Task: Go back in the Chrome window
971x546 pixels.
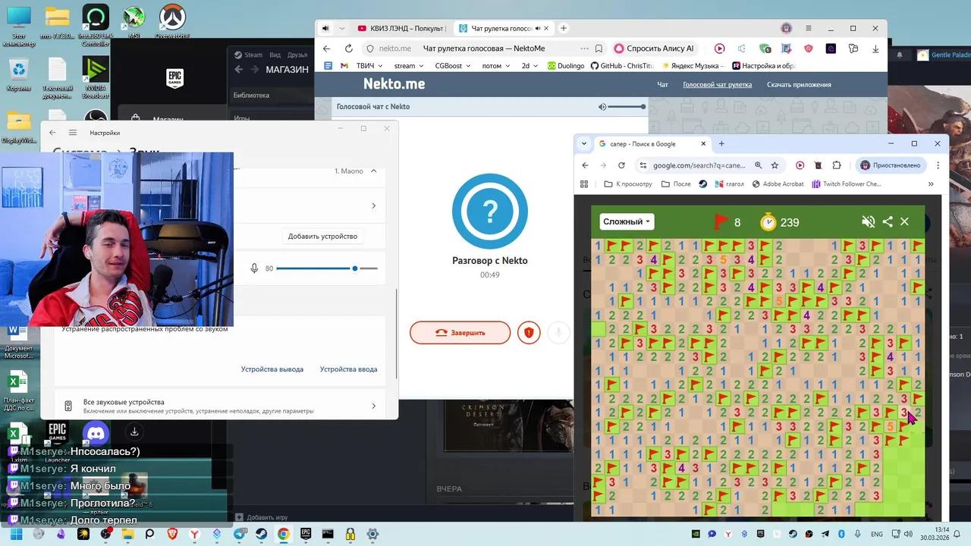Action: [585, 165]
